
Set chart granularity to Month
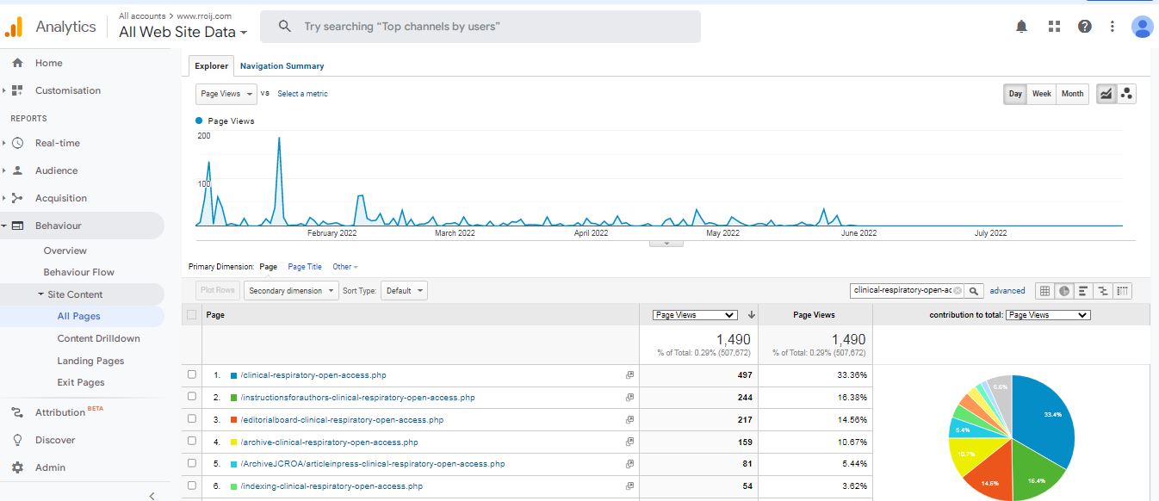(x=1072, y=94)
